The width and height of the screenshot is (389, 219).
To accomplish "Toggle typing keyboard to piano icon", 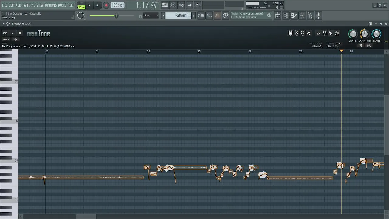I will [165, 5].
